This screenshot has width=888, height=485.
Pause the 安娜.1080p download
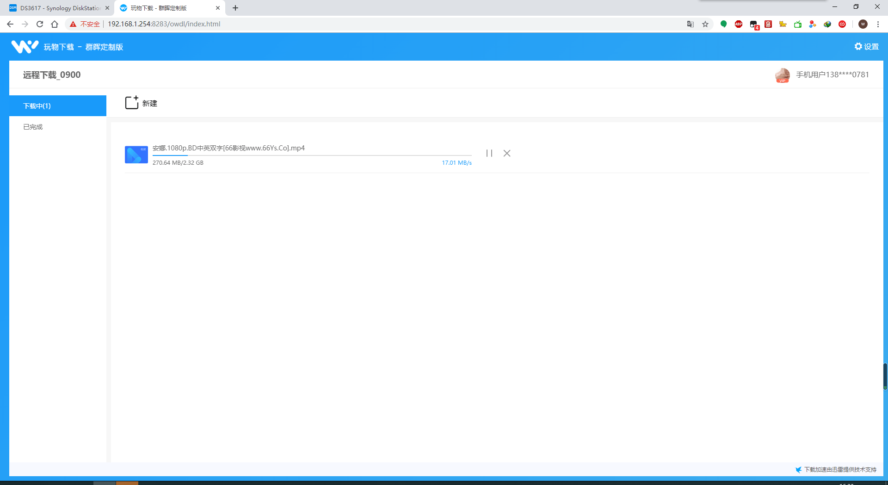point(489,153)
